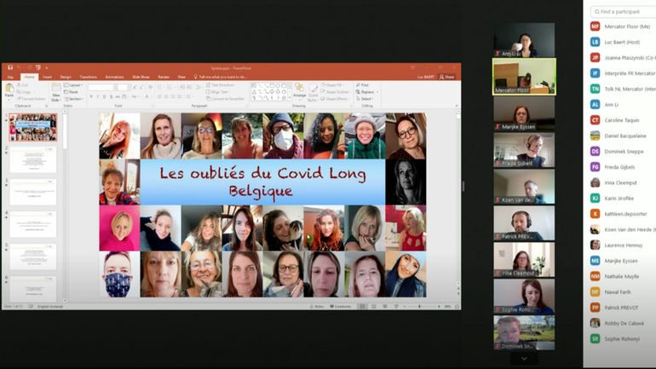The height and width of the screenshot is (369, 656).
Task: Open the Transitions ribbon tab
Action: point(88,77)
